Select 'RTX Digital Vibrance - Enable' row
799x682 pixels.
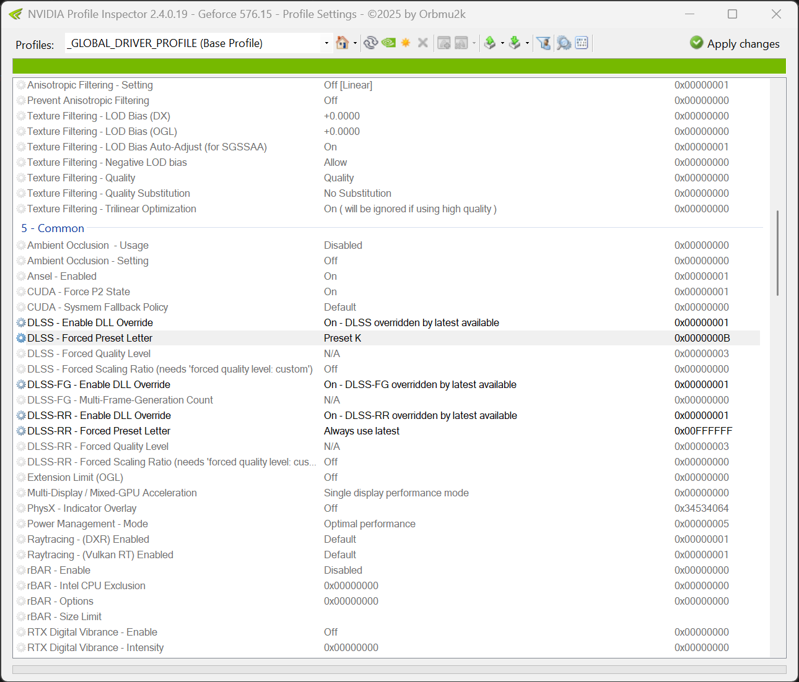click(388, 632)
